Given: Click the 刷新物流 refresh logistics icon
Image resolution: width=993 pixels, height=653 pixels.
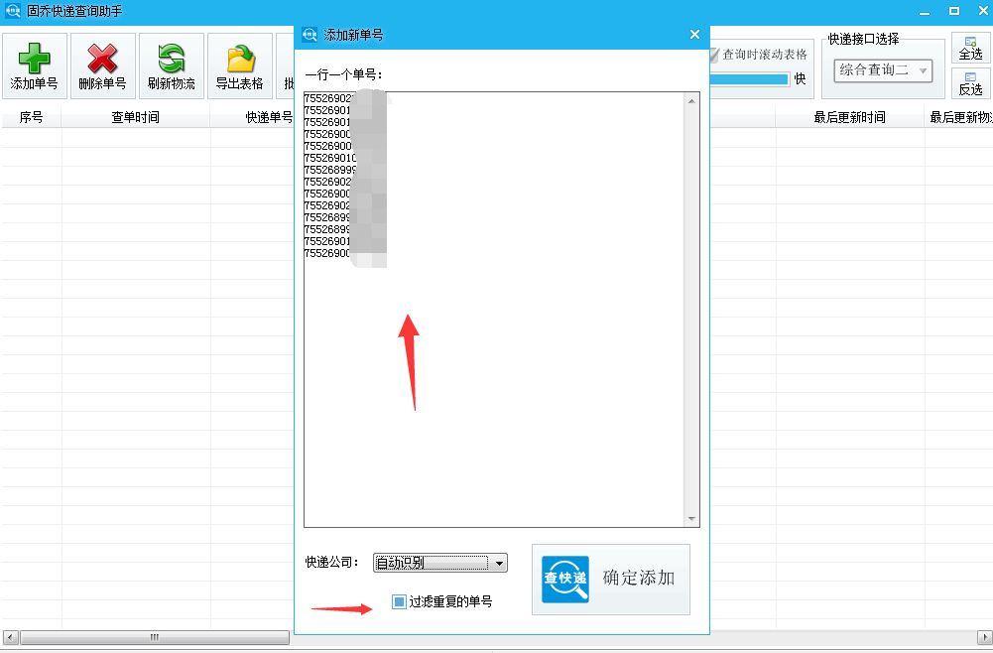Looking at the screenshot, I should pos(169,58).
